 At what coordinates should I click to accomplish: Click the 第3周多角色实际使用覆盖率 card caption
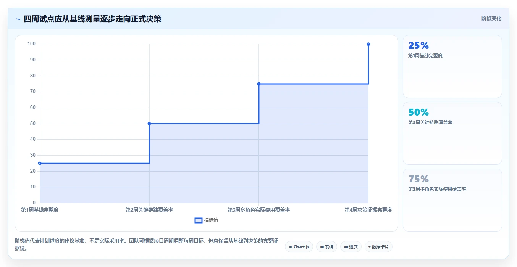(x=437, y=189)
